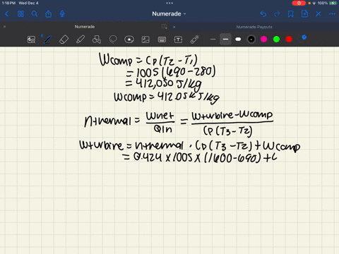
Task: Choose the medium stroke width
Action: pos(225,40)
